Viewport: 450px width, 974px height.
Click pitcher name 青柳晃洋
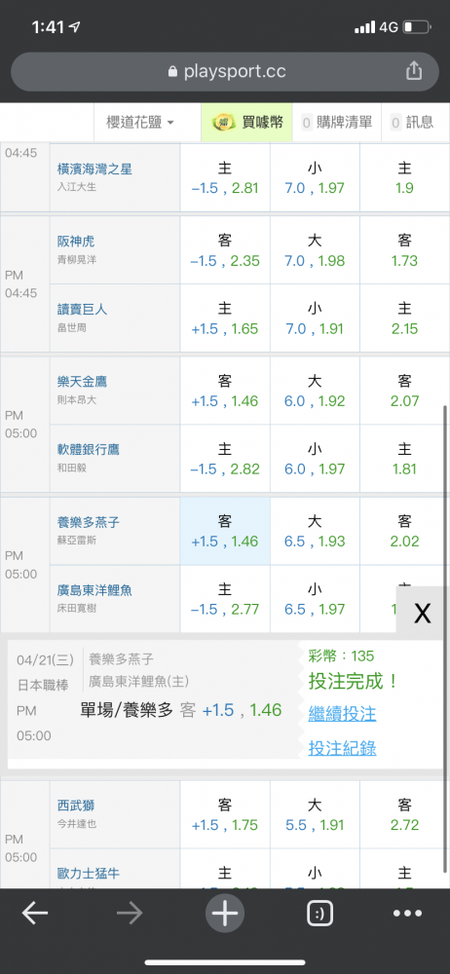[x=76, y=260]
